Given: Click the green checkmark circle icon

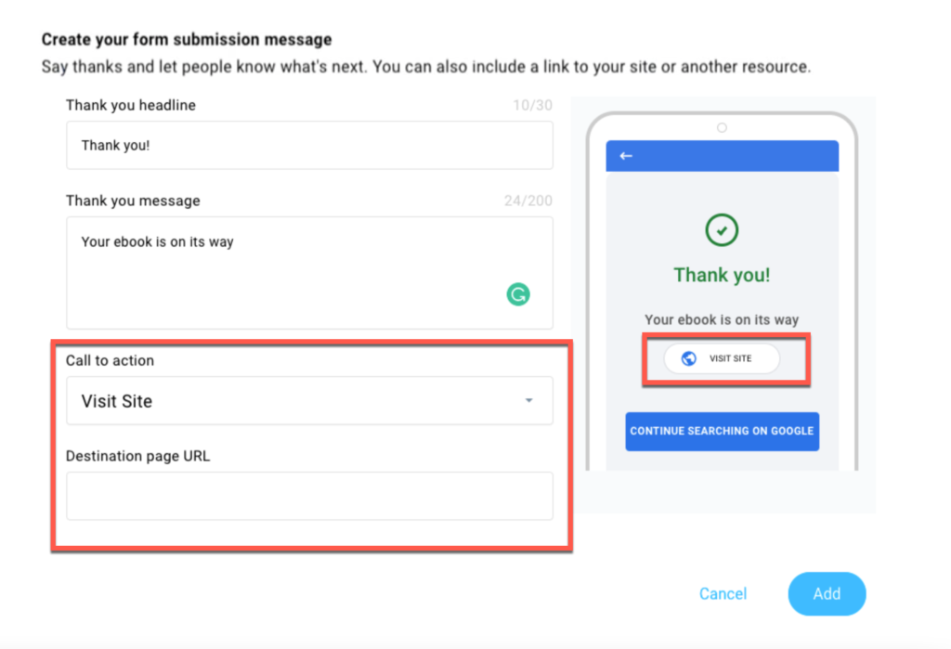Looking at the screenshot, I should pyautogui.click(x=722, y=230).
